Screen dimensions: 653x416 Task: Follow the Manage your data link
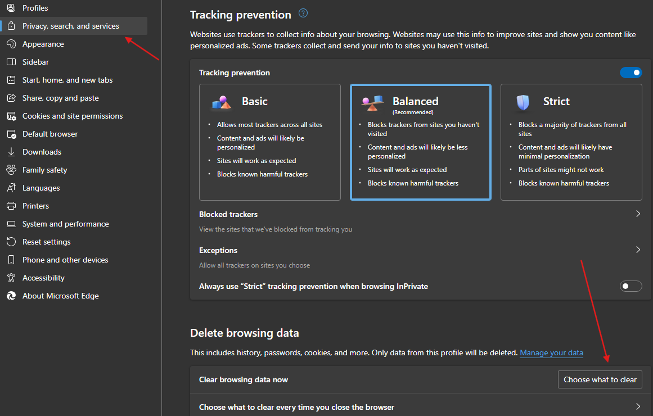pos(551,352)
